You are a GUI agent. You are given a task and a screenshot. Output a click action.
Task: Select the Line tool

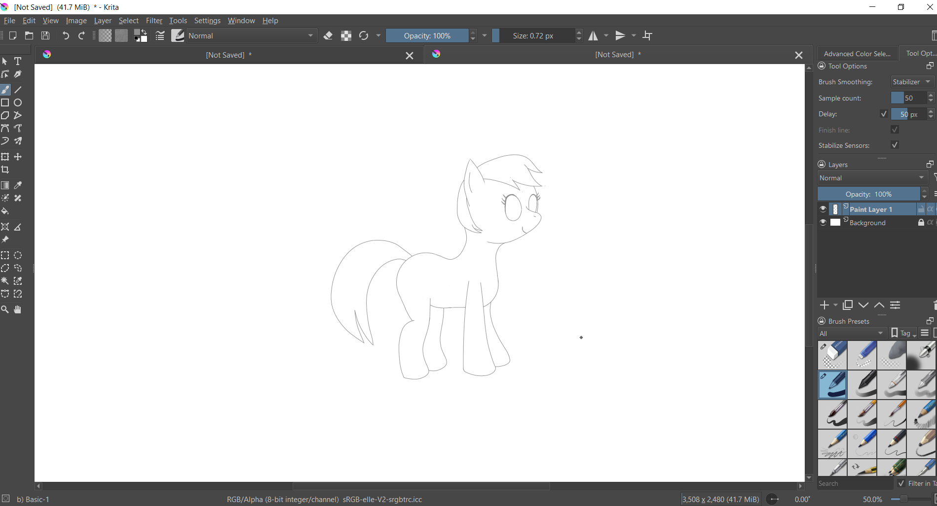pos(18,90)
